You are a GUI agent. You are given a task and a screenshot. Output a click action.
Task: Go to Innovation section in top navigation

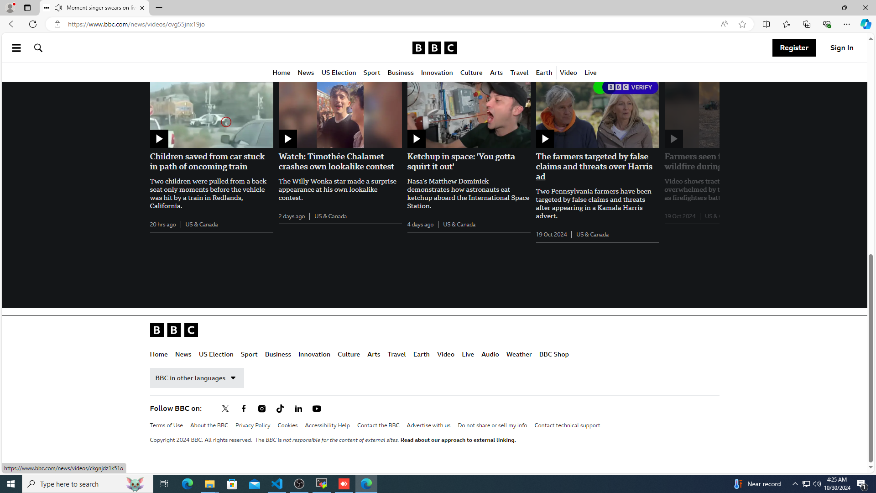tap(437, 73)
